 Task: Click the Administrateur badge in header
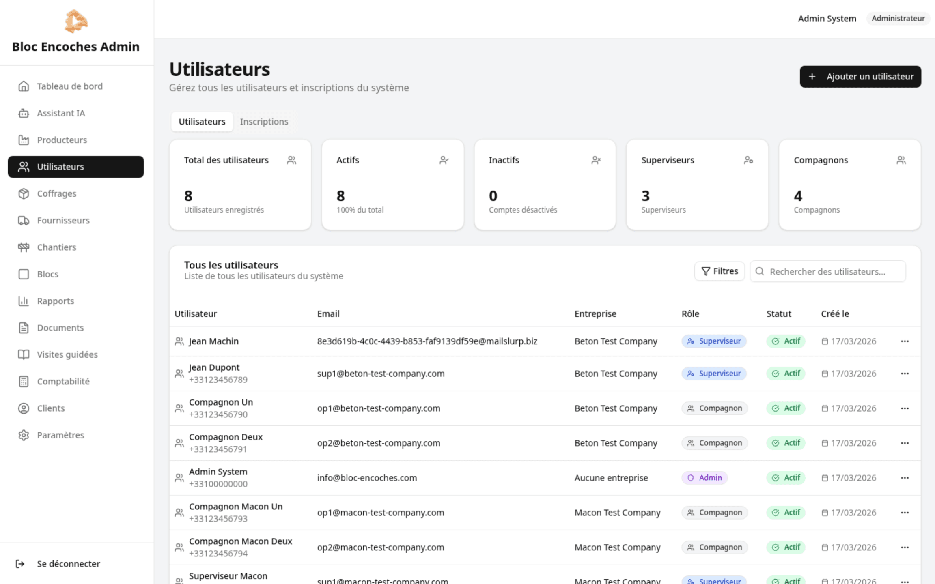pyautogui.click(x=898, y=19)
